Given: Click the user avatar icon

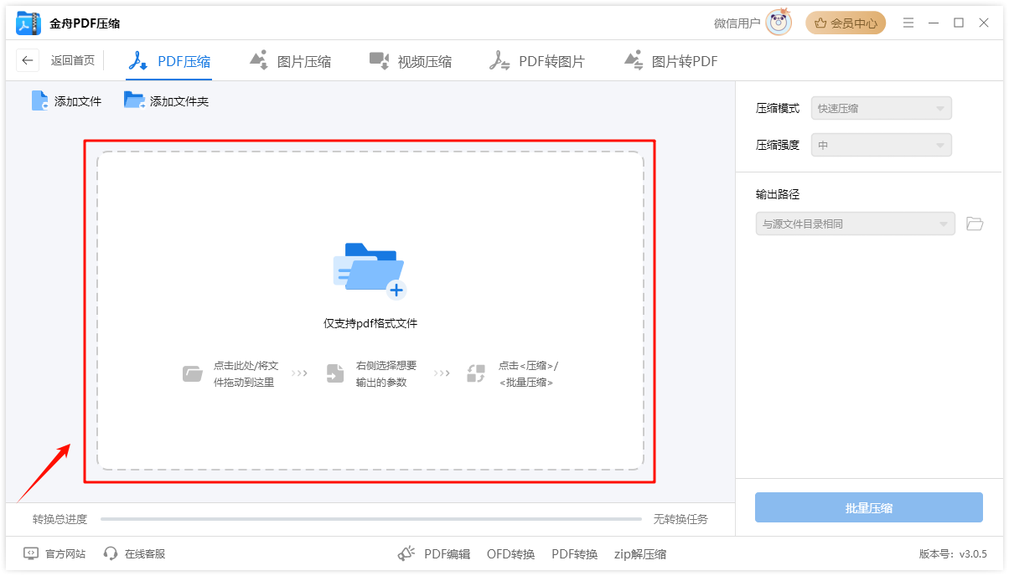Looking at the screenshot, I should point(779,23).
